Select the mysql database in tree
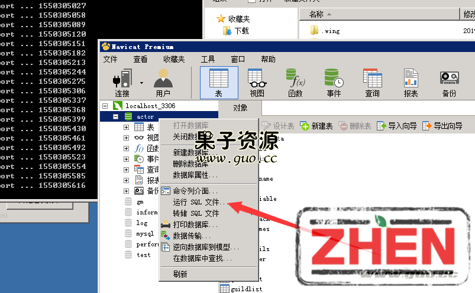The width and height of the screenshot is (475, 293). tap(144, 234)
